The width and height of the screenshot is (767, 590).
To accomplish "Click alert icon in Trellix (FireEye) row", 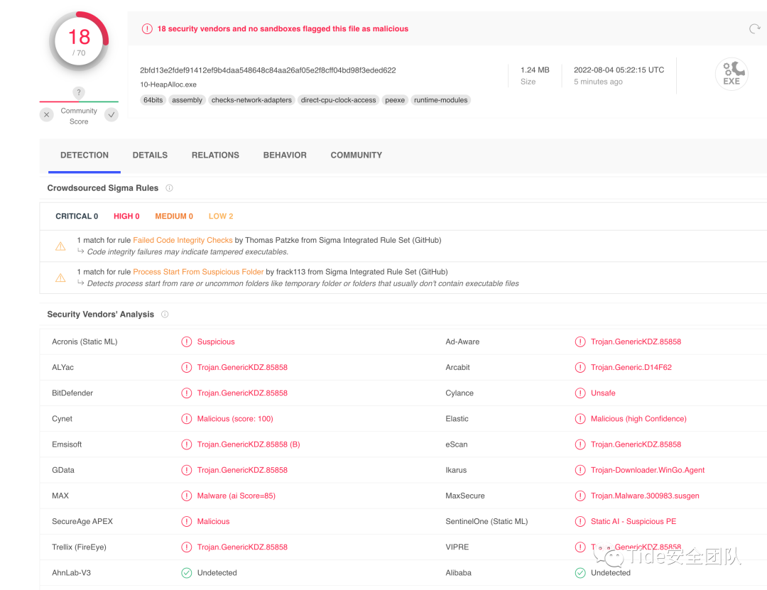I will coord(186,547).
